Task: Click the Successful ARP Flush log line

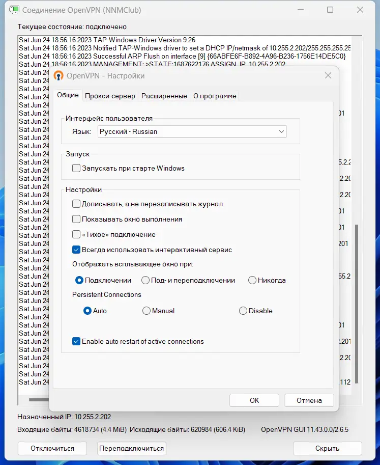Action: click(182, 57)
